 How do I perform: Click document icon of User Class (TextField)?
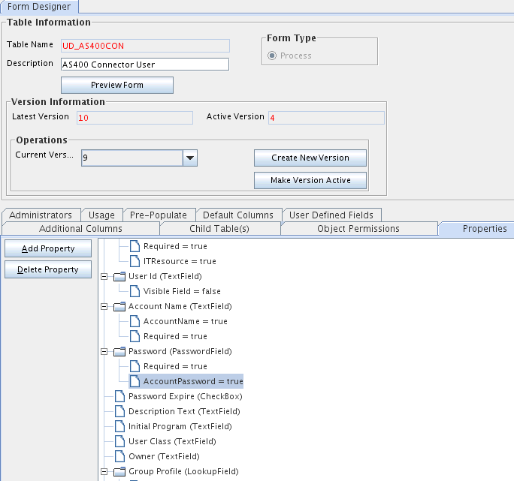[119, 442]
